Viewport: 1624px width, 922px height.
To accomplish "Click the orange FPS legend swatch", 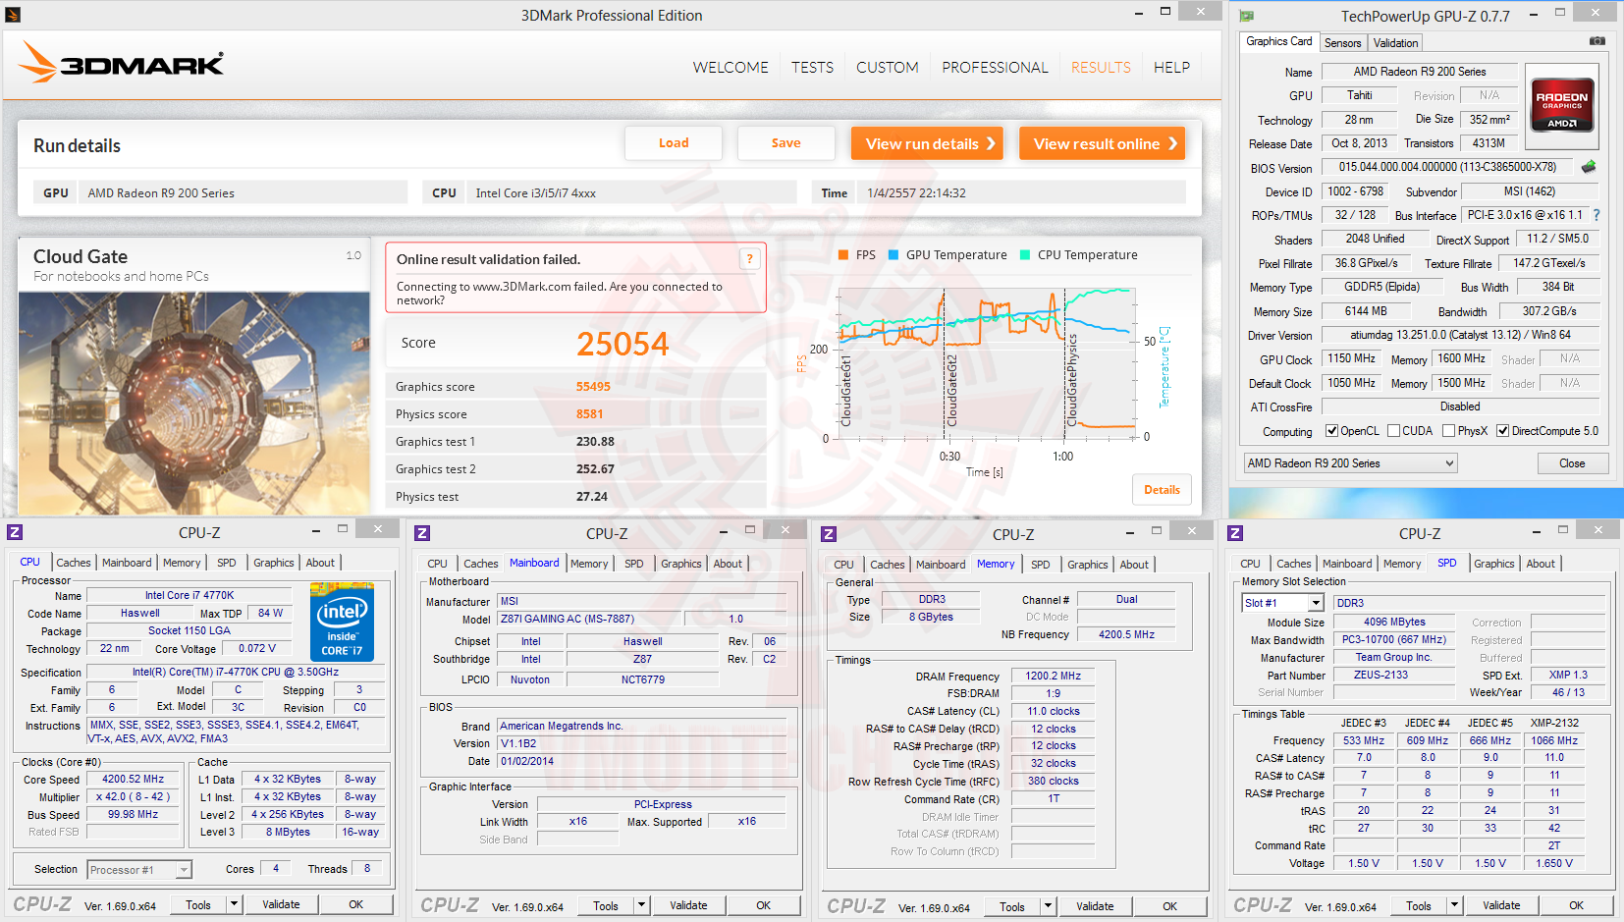I will [843, 255].
